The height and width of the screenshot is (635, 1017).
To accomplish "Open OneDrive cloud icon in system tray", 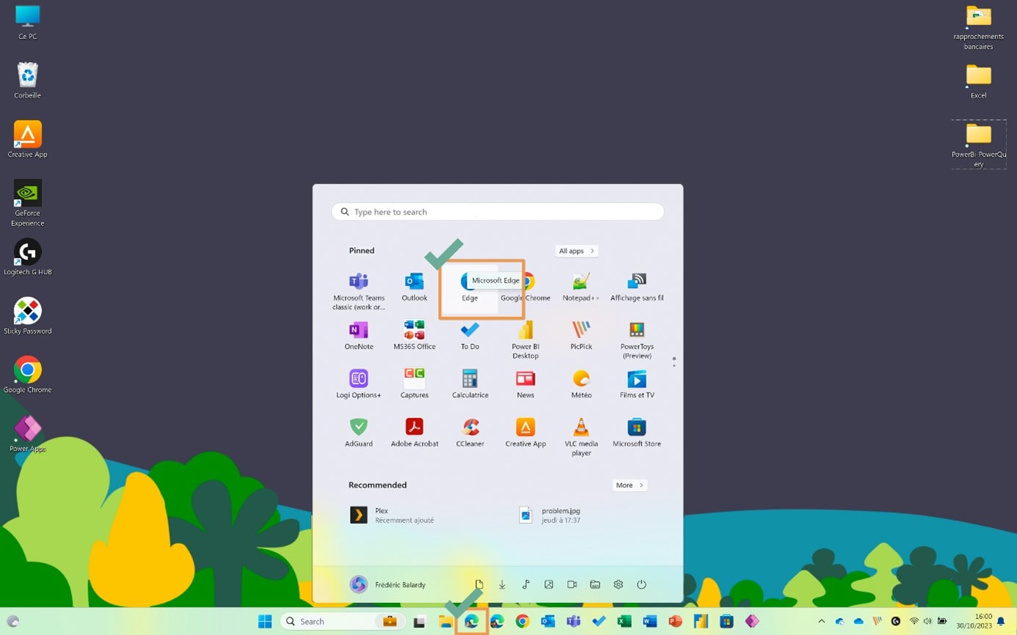I will click(x=859, y=621).
